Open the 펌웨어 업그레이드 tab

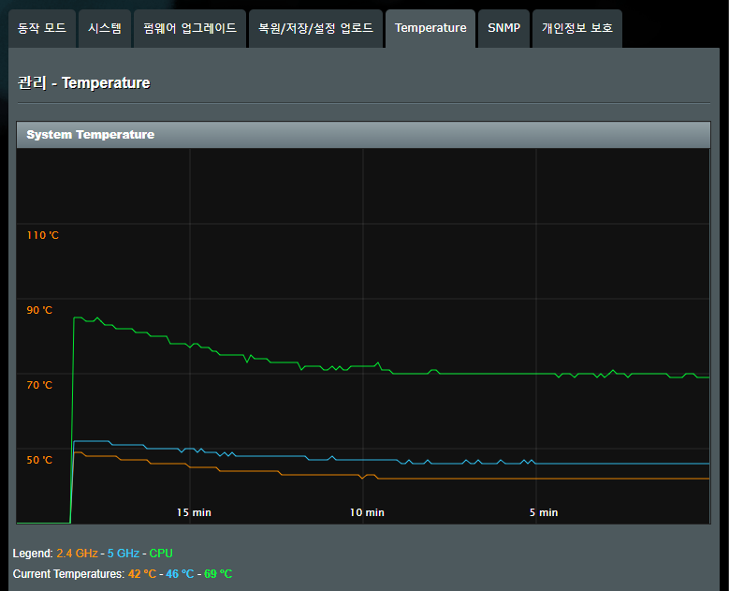[x=190, y=28]
